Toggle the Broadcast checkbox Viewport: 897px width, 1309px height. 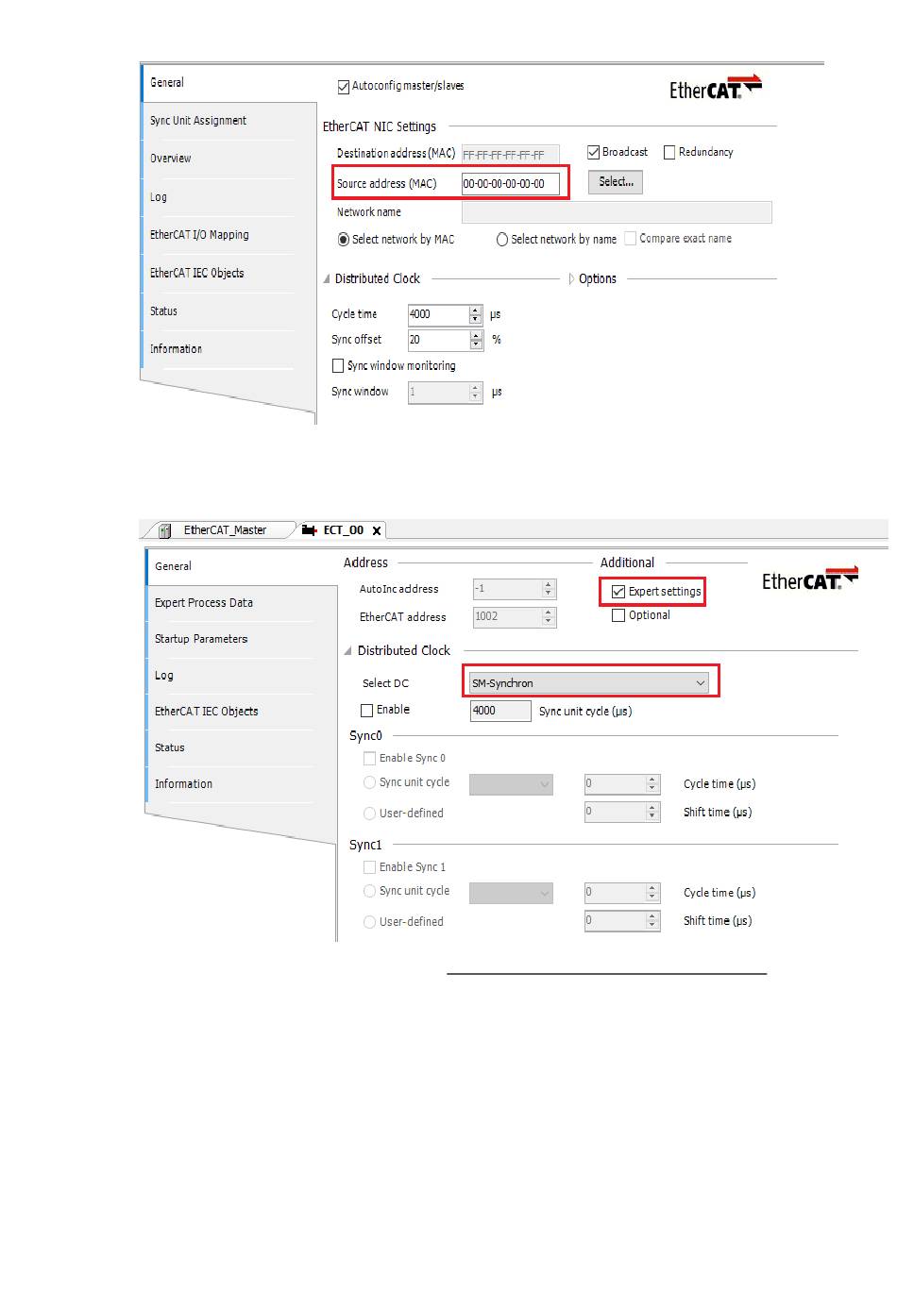pyautogui.click(x=594, y=152)
